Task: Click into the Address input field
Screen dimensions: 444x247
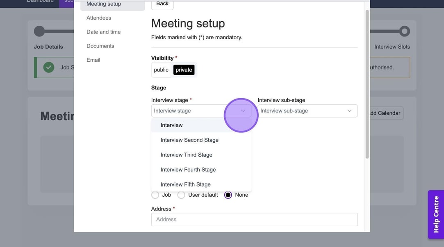Action: click(x=254, y=219)
